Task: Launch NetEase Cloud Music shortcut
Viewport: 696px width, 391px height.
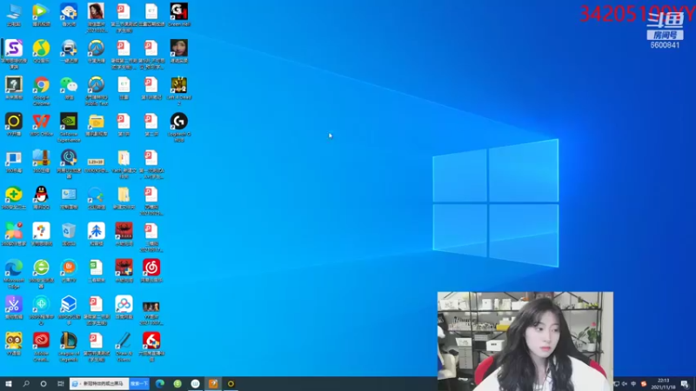Action: 151,271
